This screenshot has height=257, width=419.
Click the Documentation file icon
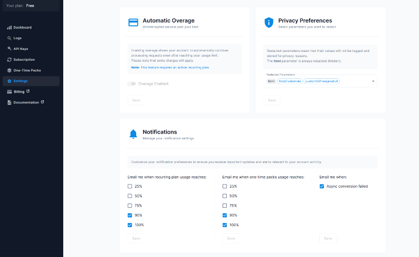9,102
